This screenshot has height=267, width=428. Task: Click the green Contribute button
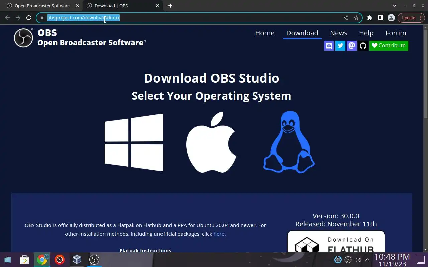[x=389, y=46]
